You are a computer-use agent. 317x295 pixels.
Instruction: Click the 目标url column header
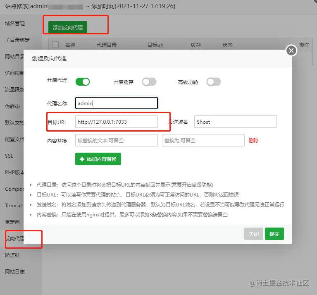[155, 45]
